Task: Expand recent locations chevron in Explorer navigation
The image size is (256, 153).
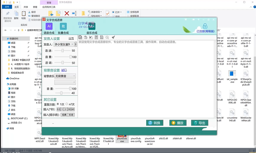Action: 15,30
